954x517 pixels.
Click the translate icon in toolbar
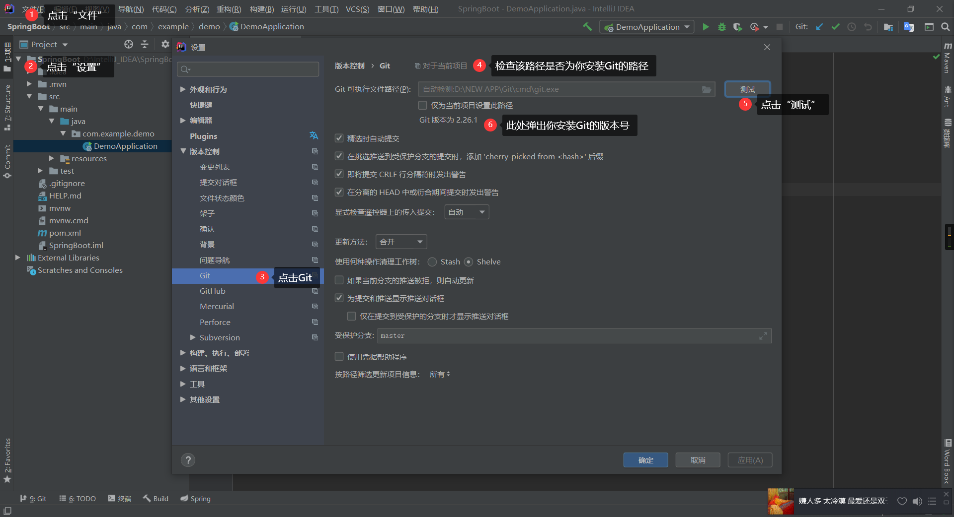[x=909, y=27]
